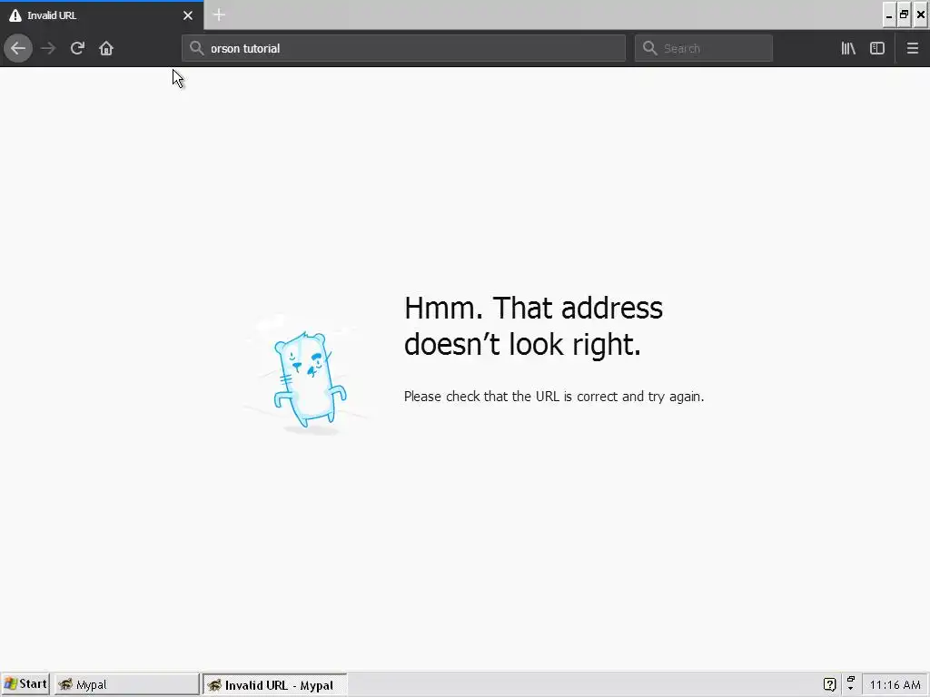Open the Library bookmarks icon
The image size is (930, 697).
[848, 48]
